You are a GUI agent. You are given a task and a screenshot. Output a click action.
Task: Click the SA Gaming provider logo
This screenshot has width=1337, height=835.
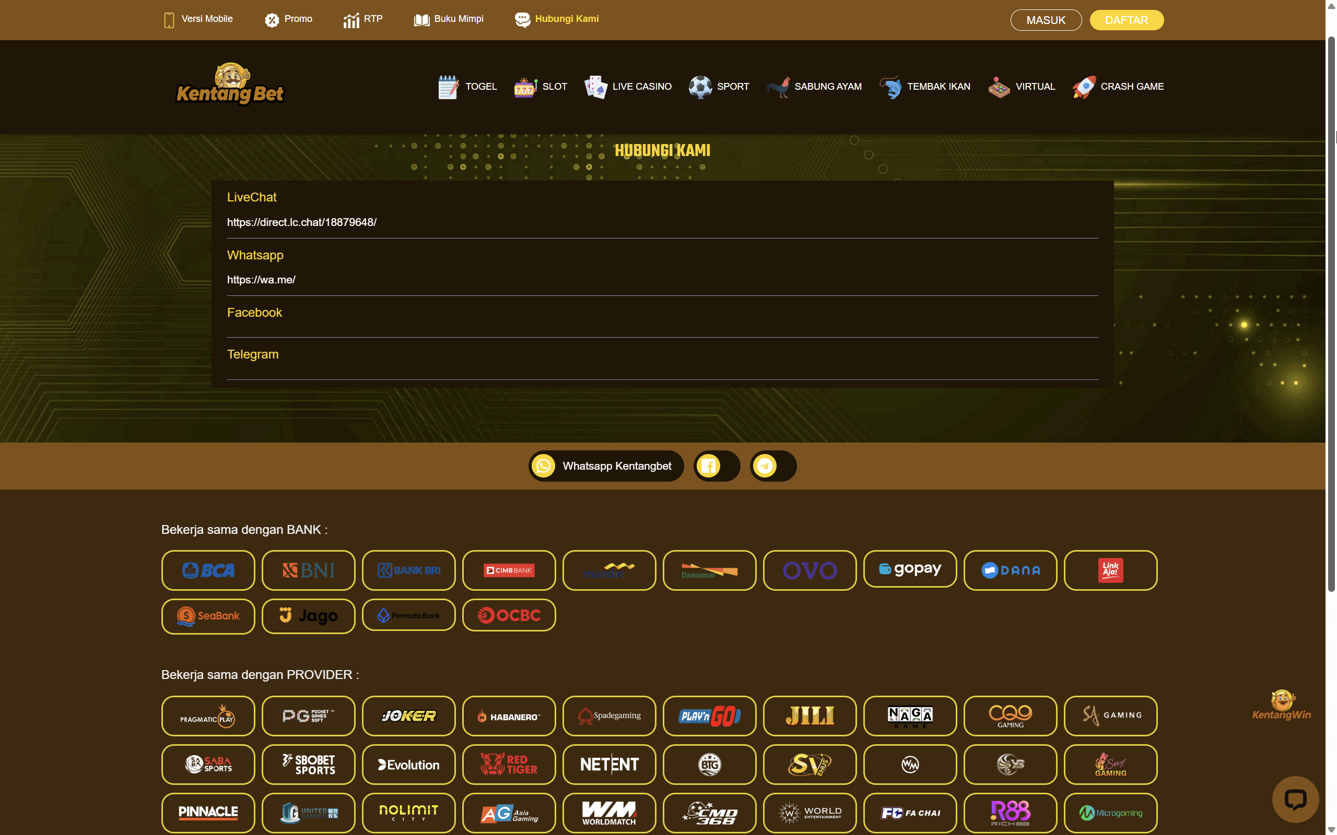click(1110, 716)
